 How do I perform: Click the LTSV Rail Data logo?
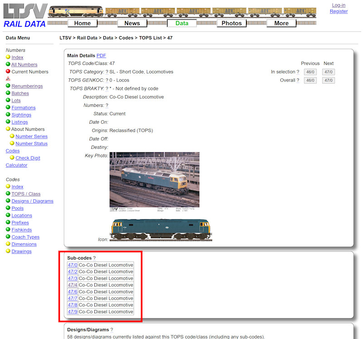coord(25,16)
